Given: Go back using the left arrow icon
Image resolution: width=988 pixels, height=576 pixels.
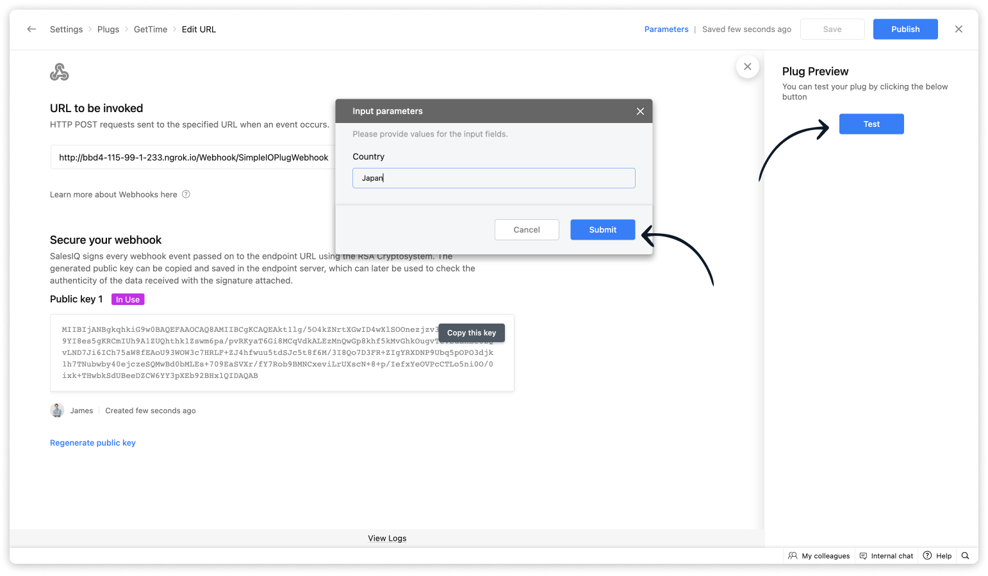Looking at the screenshot, I should click(x=31, y=29).
